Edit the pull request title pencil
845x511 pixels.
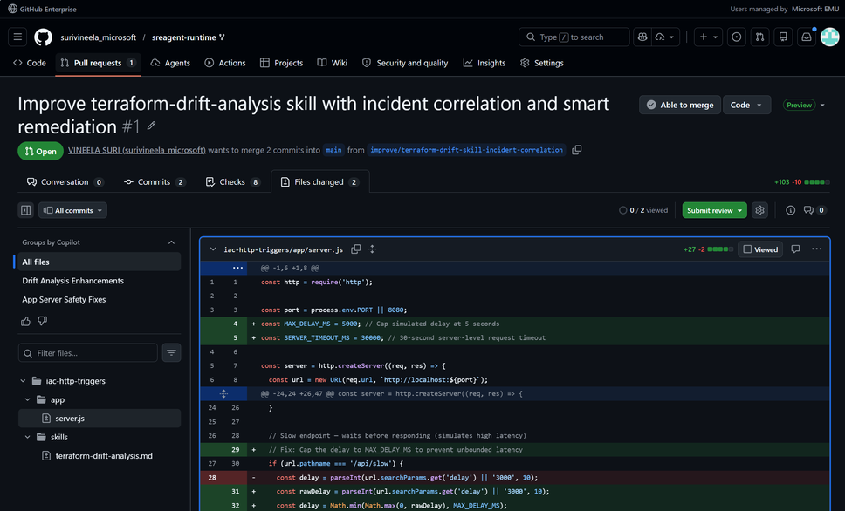(152, 126)
